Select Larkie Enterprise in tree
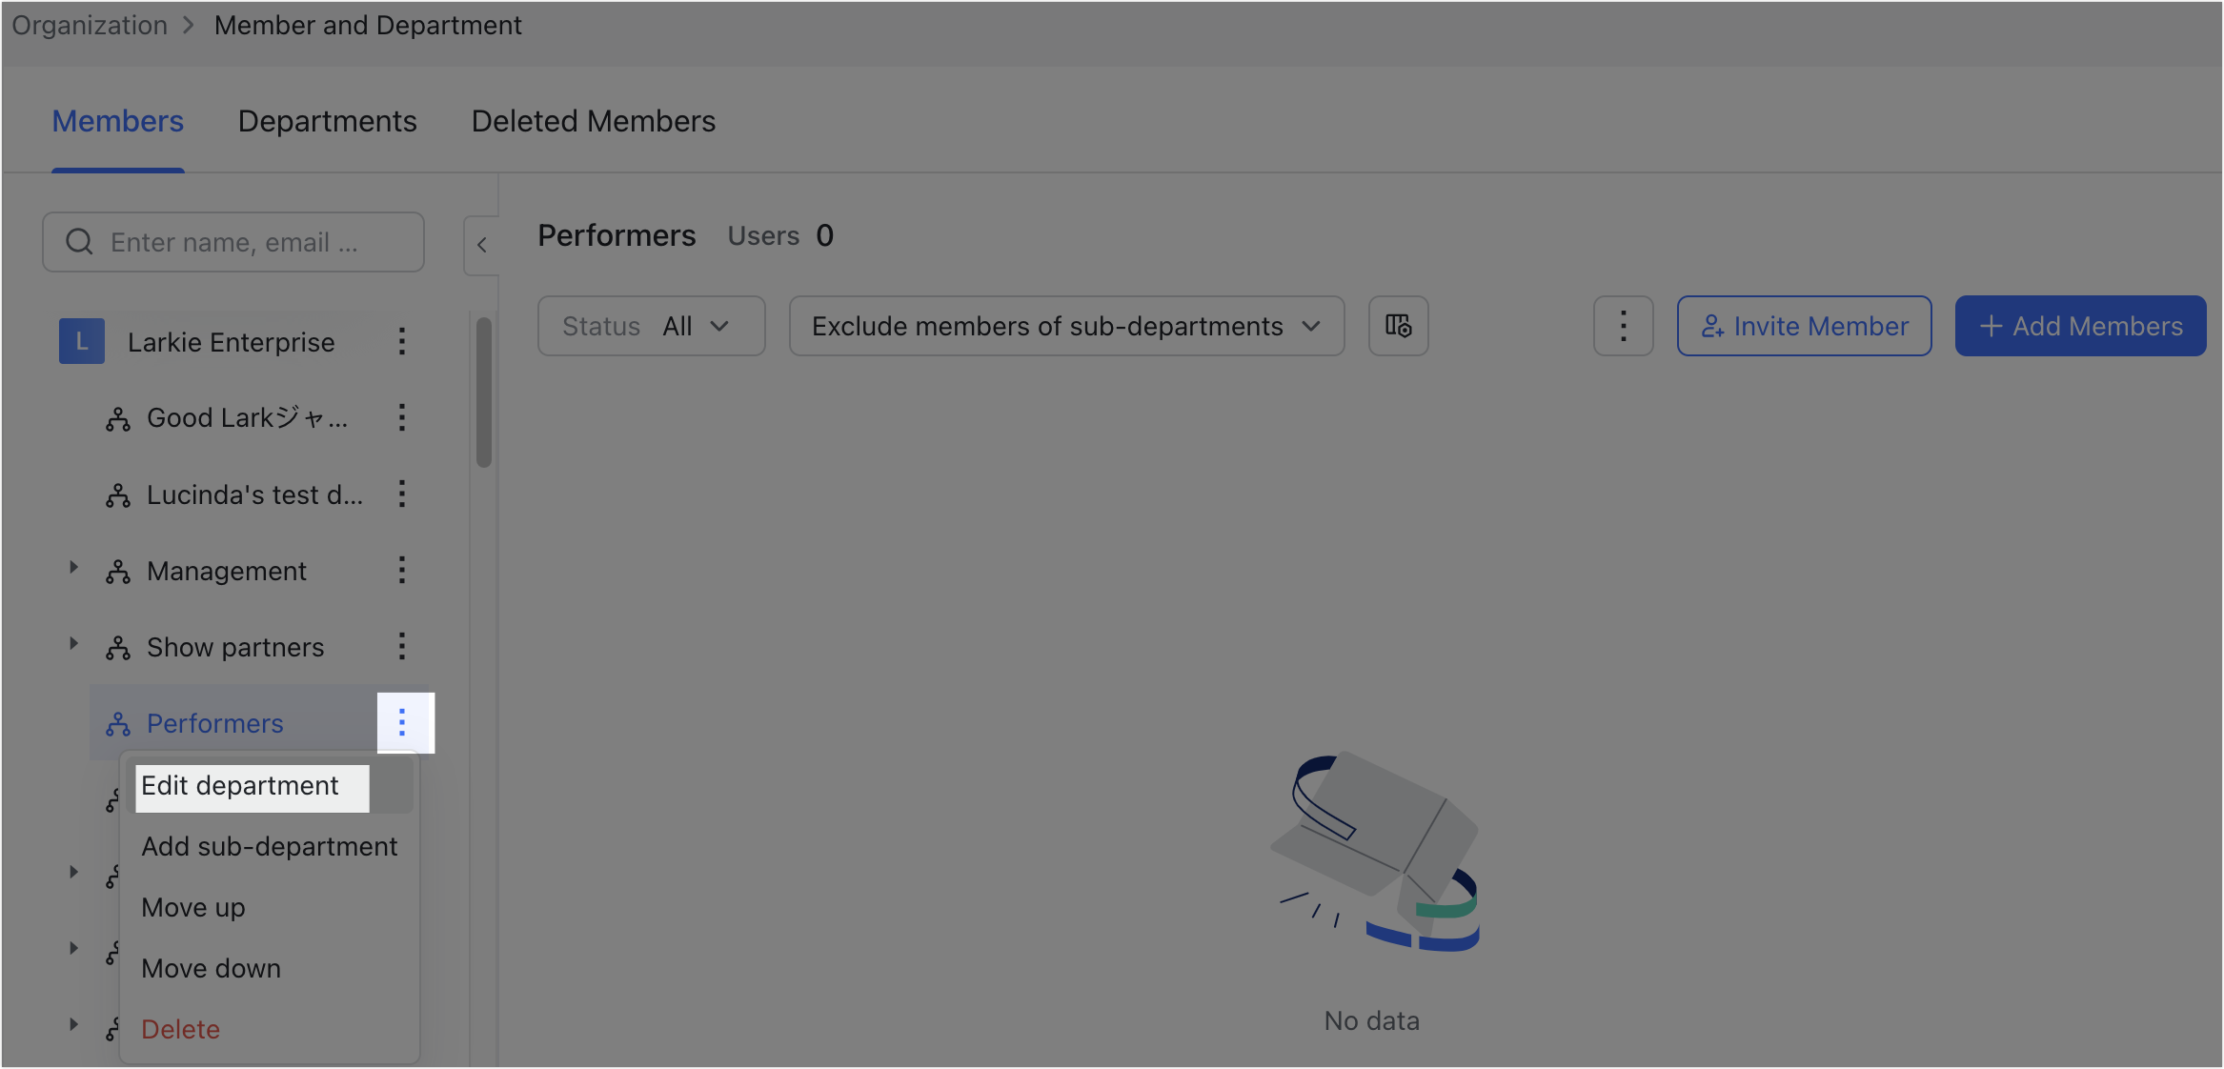This screenshot has height=1069, width=2224. [232, 342]
